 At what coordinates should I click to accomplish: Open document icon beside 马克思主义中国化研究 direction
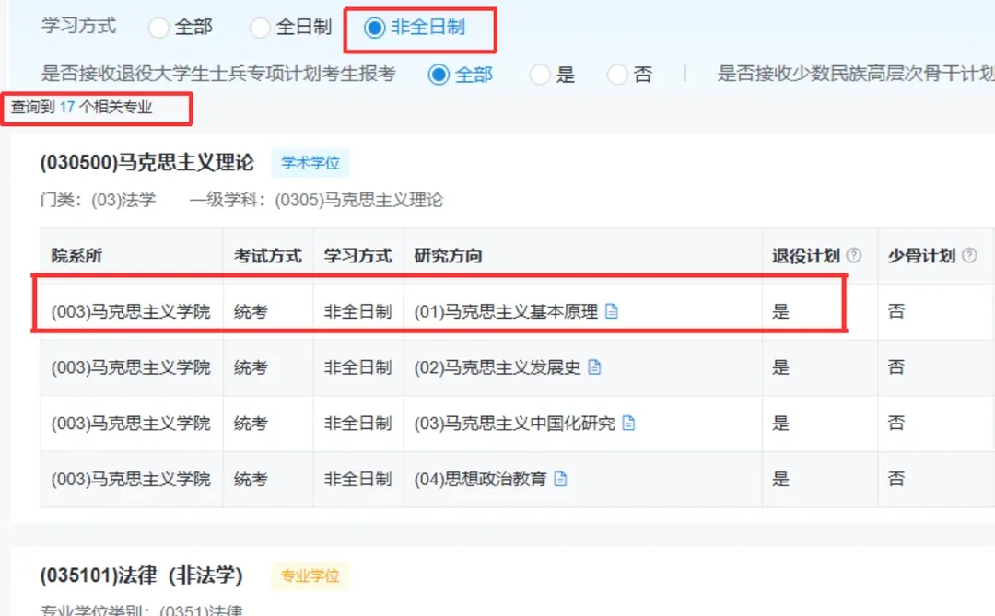coord(629,424)
